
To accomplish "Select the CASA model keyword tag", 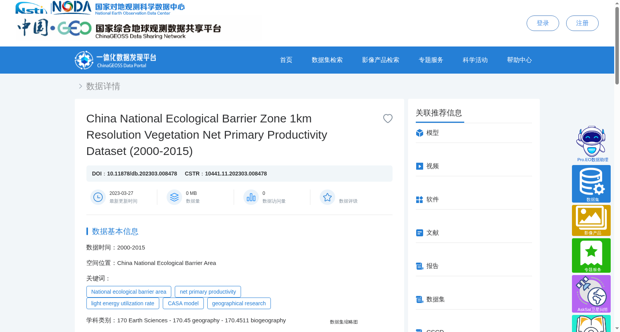I will [183, 303].
